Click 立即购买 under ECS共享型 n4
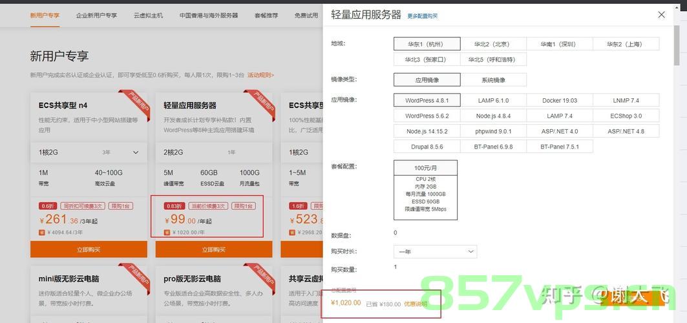This screenshot has height=323, width=687. [89, 249]
